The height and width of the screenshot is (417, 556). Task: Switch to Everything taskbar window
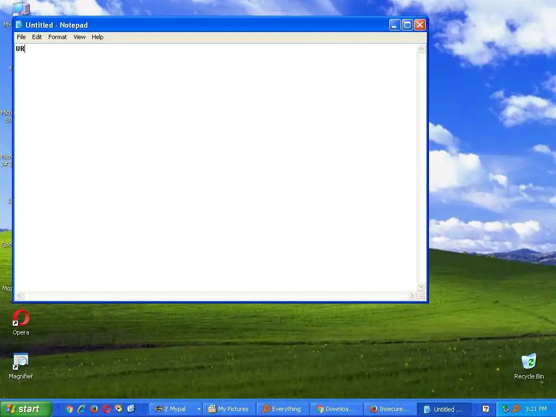[x=283, y=409]
